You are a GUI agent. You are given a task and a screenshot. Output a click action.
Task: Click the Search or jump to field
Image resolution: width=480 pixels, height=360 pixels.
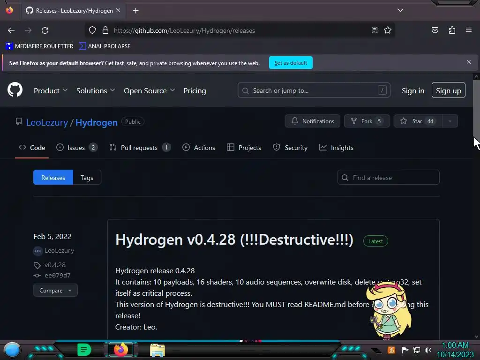314,90
